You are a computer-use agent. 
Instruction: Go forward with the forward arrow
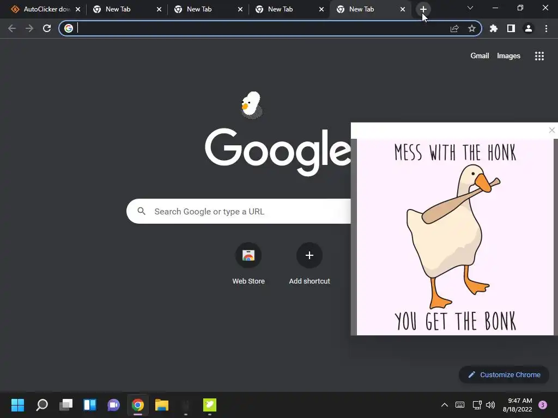(x=29, y=28)
